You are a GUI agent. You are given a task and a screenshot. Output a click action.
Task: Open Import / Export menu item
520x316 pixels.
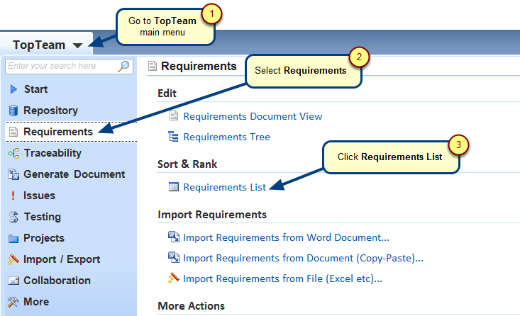(62, 259)
